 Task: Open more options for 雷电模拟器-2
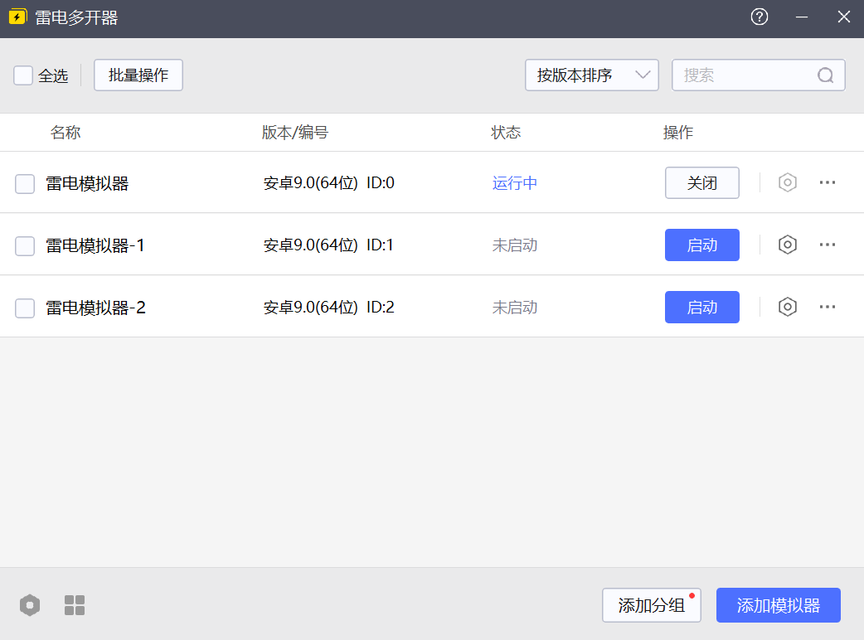coord(827,307)
